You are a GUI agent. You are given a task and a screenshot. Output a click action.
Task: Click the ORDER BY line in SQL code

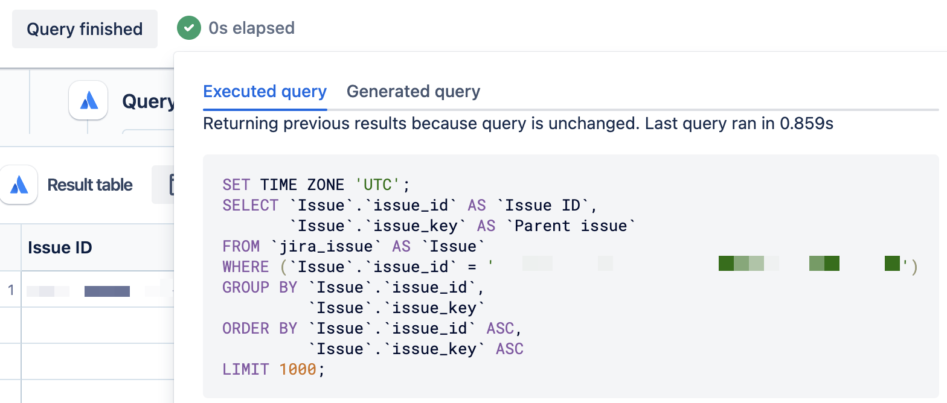tap(368, 328)
